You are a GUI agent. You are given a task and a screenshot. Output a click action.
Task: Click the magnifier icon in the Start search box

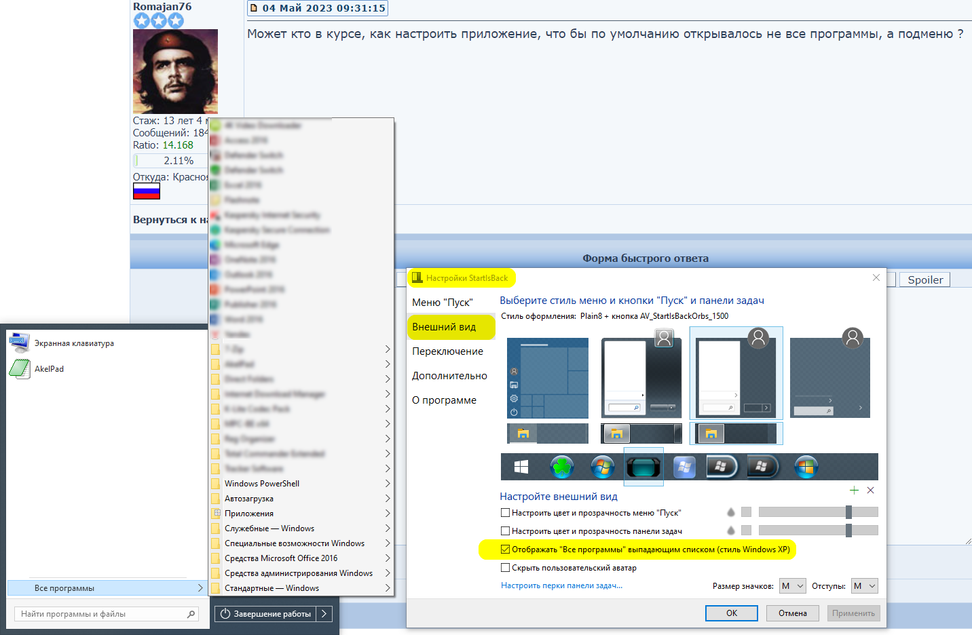click(191, 614)
